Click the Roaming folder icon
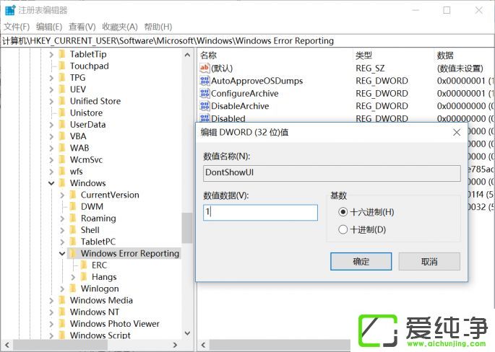The image size is (495, 352). (73, 218)
